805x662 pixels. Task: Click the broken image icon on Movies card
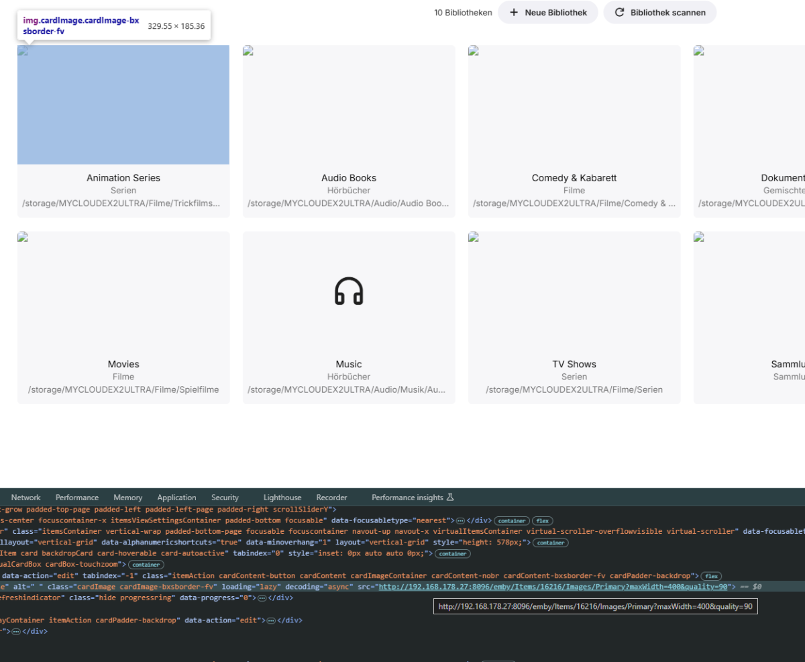pos(22,236)
